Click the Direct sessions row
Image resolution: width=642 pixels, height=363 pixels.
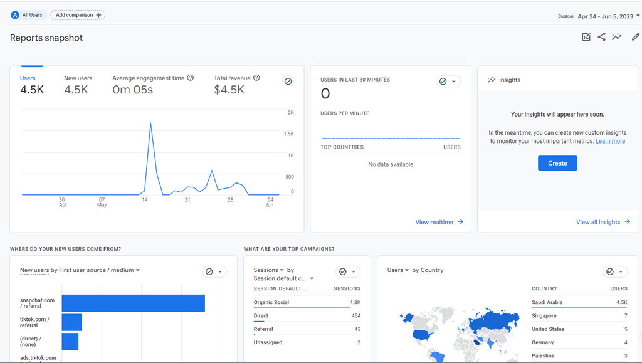pyautogui.click(x=307, y=316)
